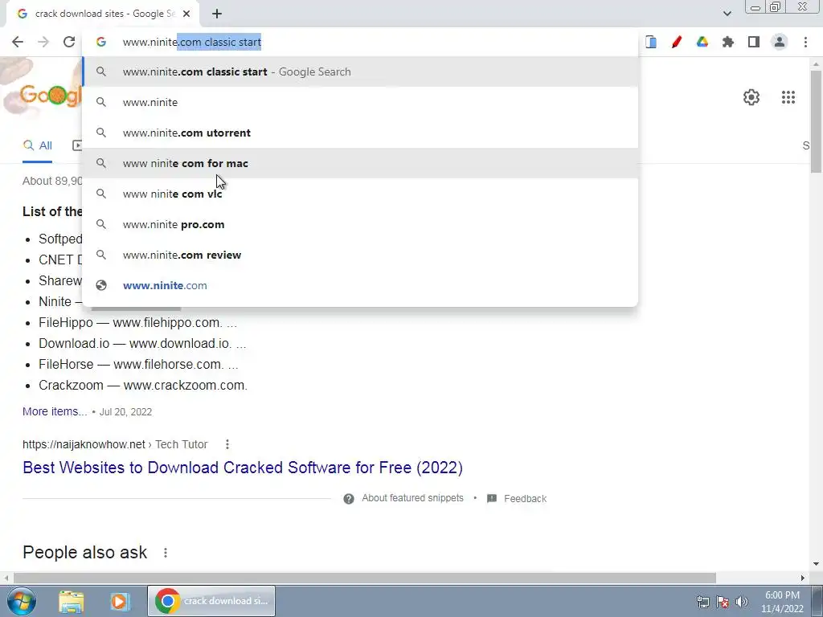Click the blue document extension icon
The image size is (823, 617).
point(651,42)
